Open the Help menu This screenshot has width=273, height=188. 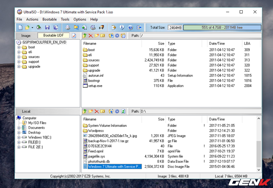pos(94,19)
